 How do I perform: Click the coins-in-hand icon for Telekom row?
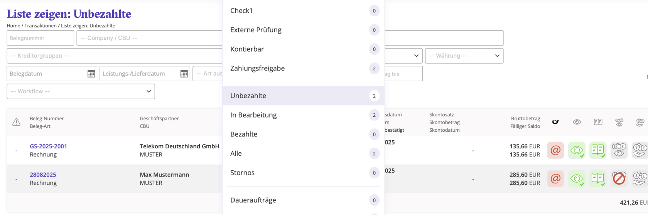[x=640, y=150]
